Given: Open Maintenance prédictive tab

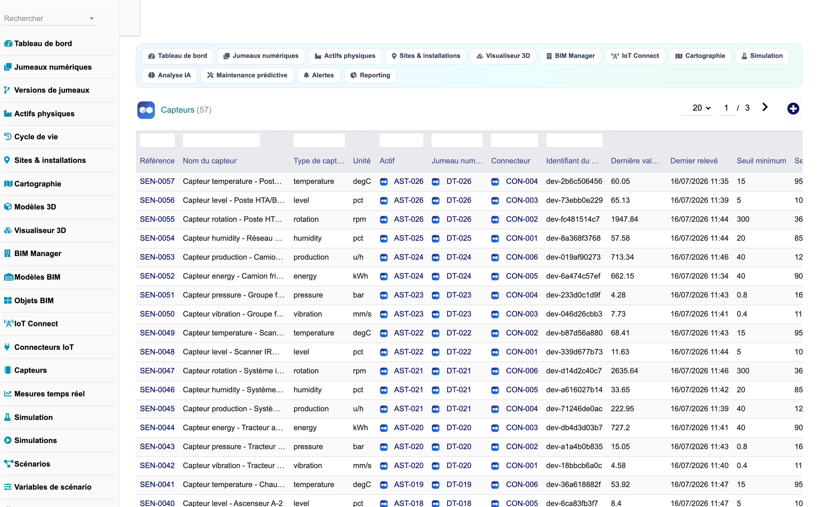Looking at the screenshot, I should tap(247, 75).
